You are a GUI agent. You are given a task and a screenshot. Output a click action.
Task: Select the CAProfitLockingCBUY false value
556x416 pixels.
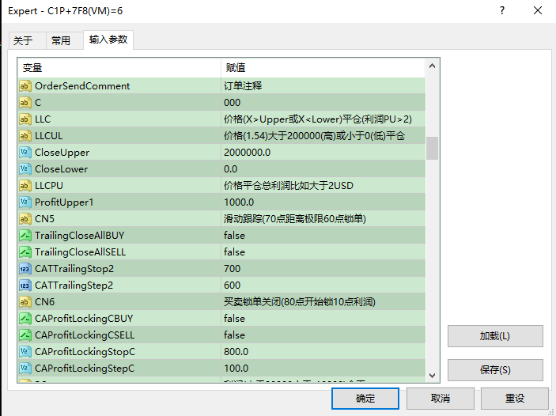pyautogui.click(x=234, y=319)
